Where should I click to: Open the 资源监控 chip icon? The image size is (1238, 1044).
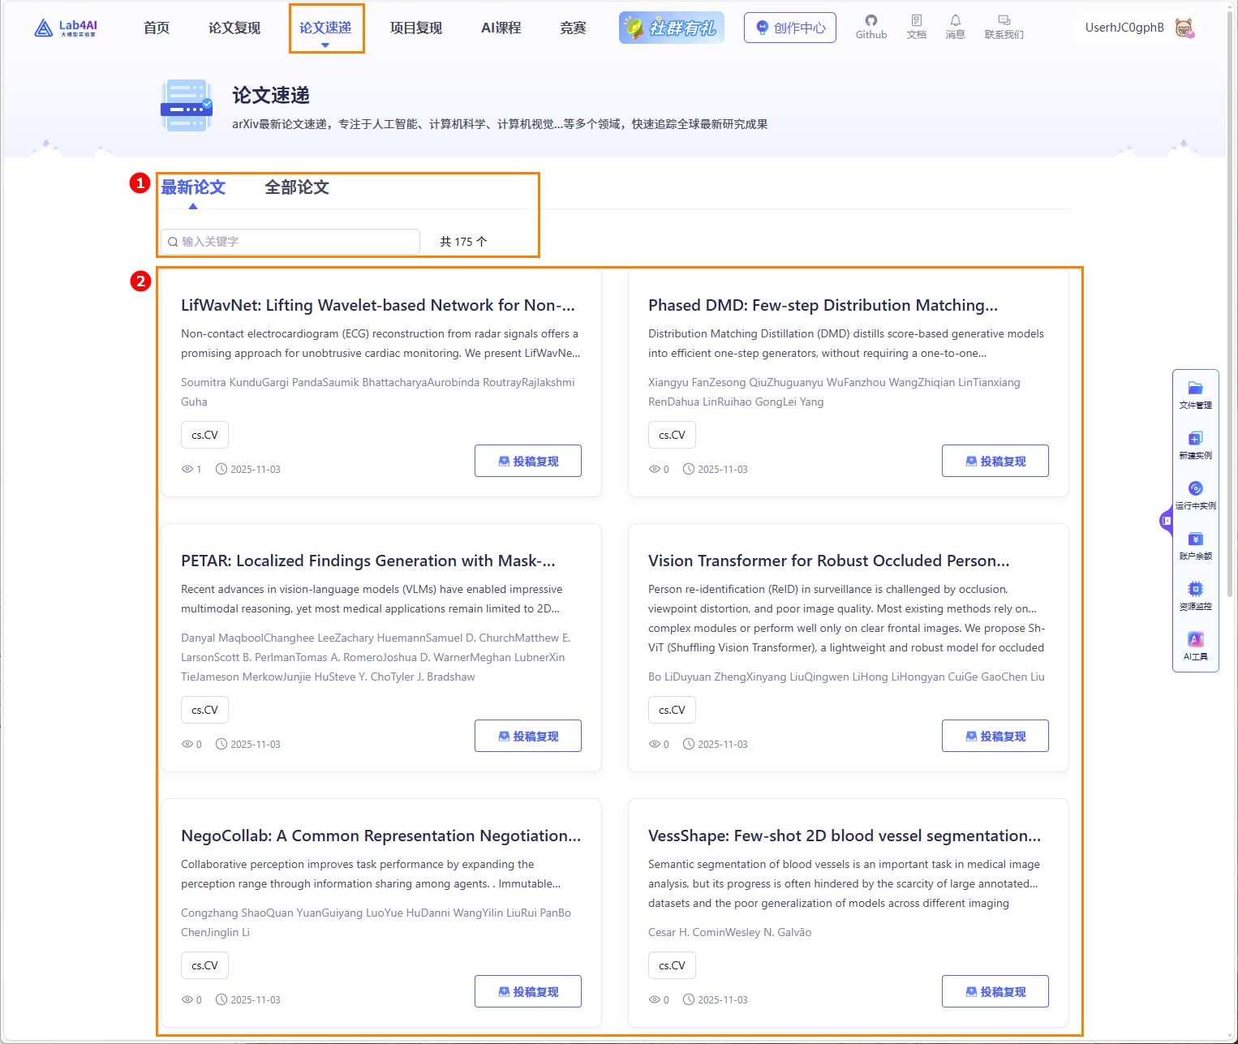click(x=1195, y=595)
